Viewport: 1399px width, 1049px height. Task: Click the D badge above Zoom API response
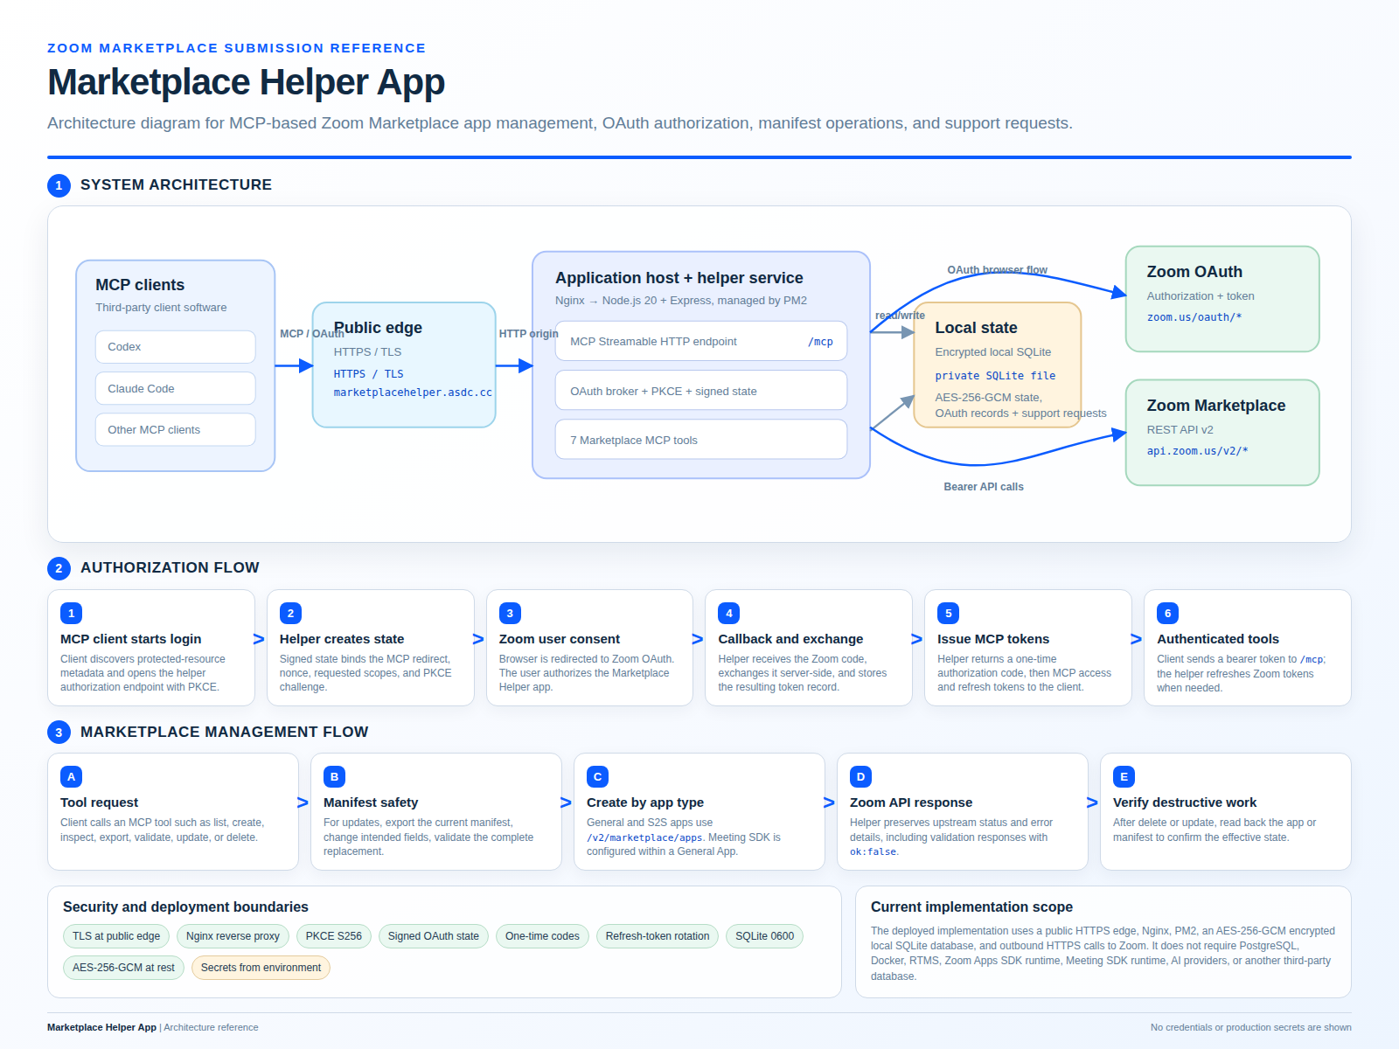click(861, 777)
